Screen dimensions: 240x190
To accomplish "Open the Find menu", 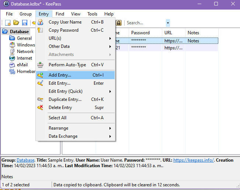I will coord(60,14).
